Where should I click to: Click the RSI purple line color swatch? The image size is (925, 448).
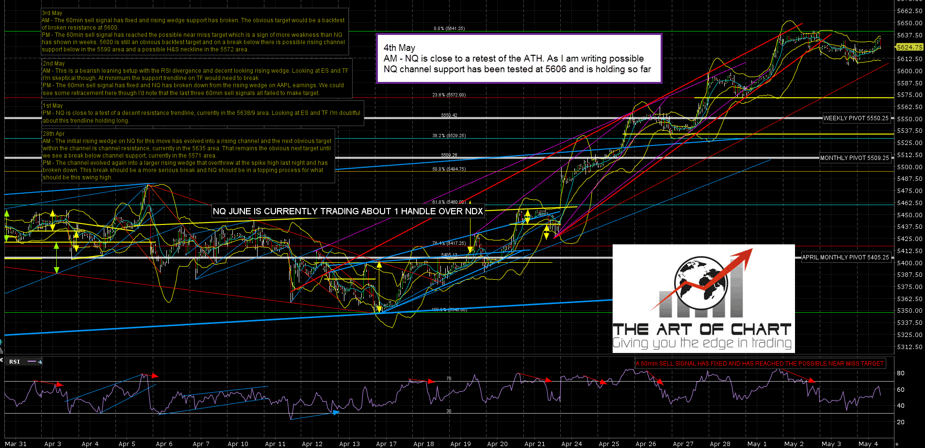point(32,362)
